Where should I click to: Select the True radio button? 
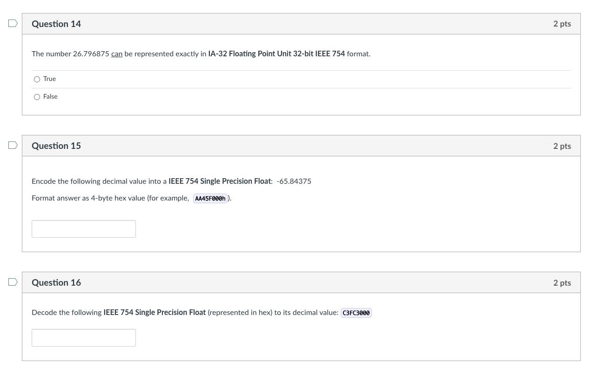(37, 79)
